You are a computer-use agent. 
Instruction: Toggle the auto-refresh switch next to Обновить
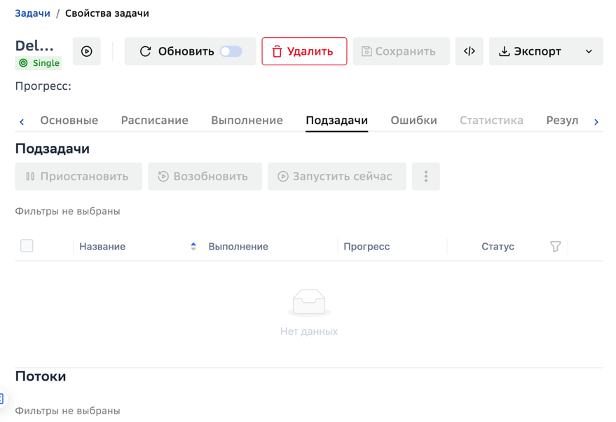(x=231, y=51)
